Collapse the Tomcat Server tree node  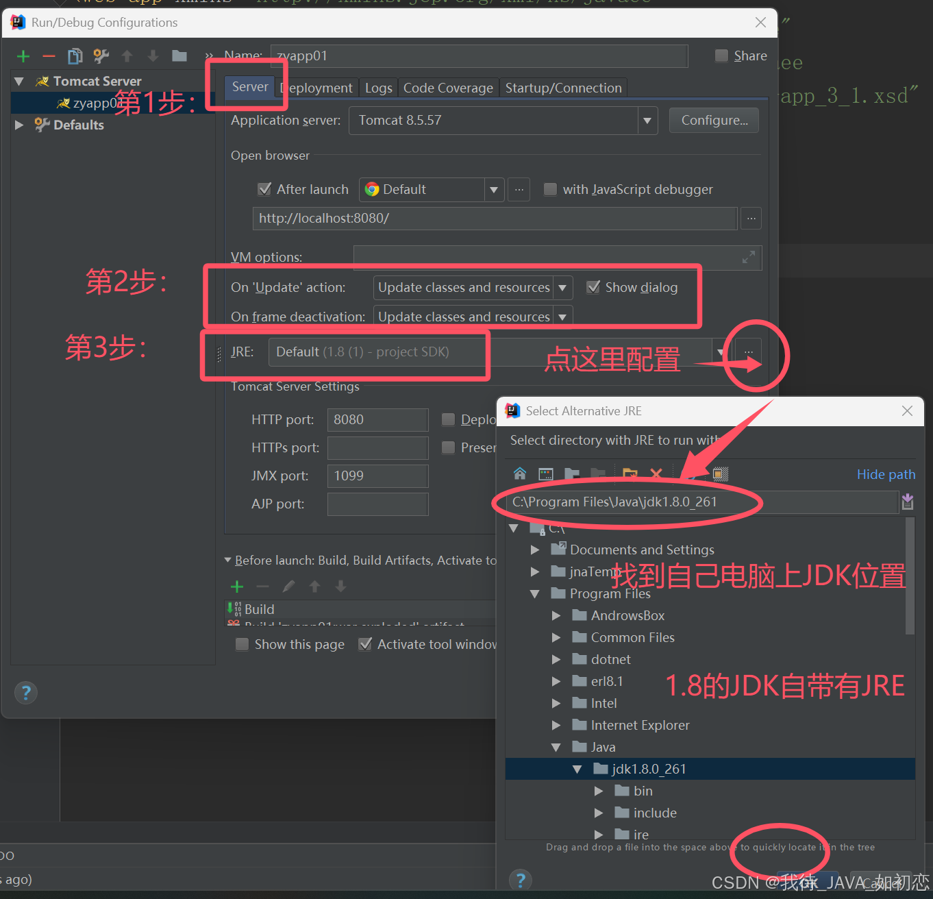[19, 82]
